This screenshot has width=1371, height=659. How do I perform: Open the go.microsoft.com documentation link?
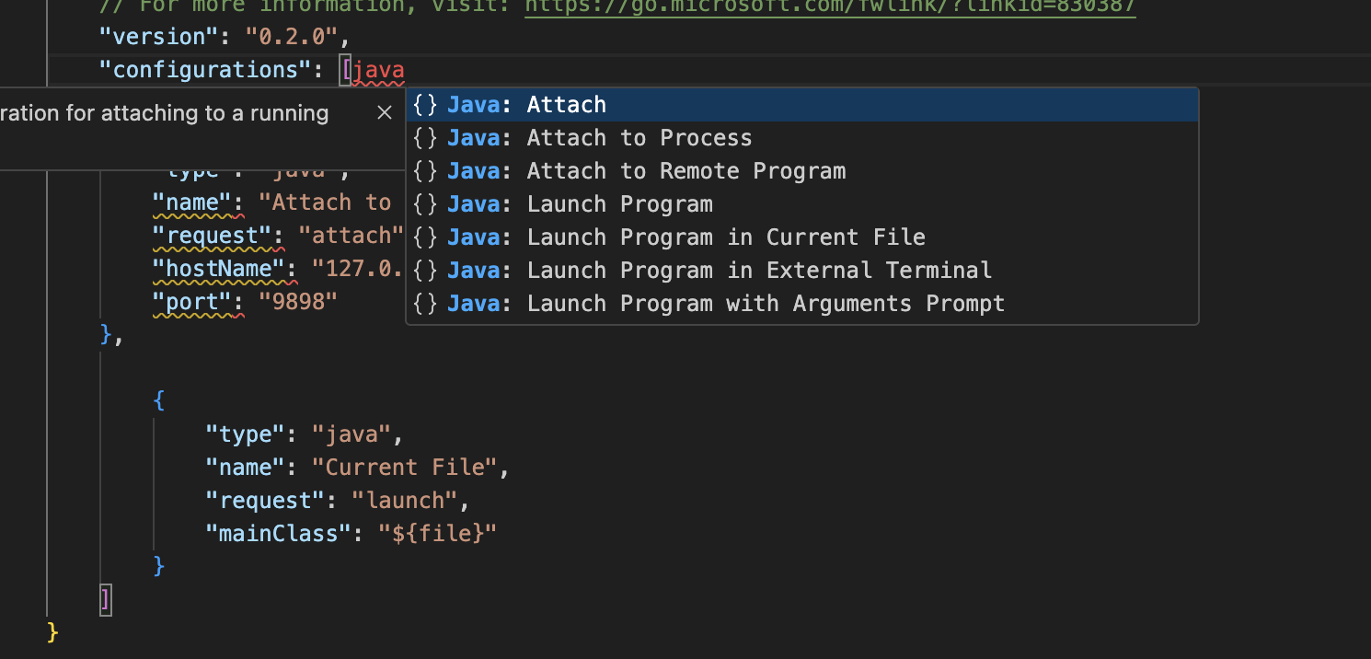[830, 7]
